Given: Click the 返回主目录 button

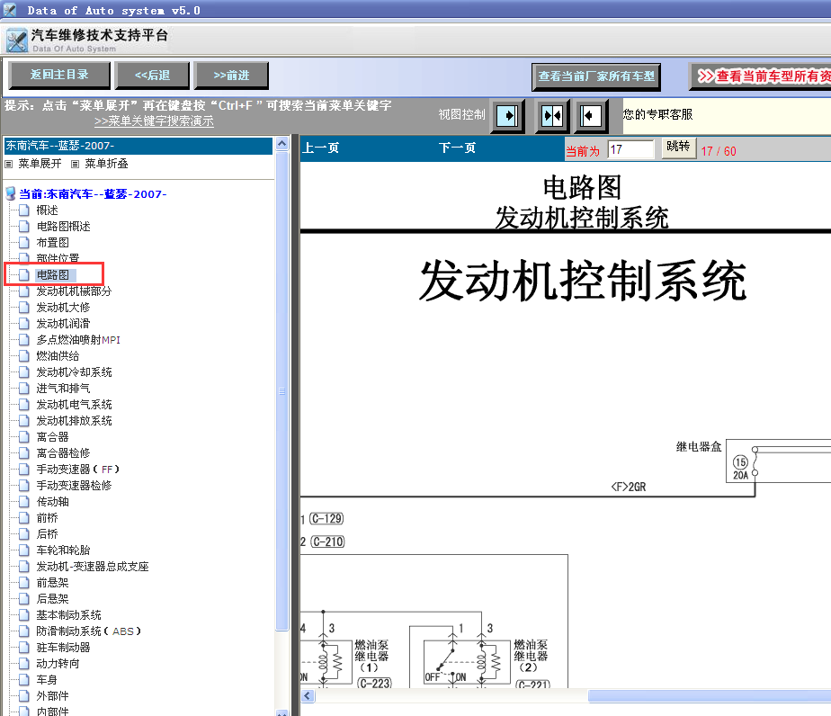Looking at the screenshot, I should tap(59, 76).
